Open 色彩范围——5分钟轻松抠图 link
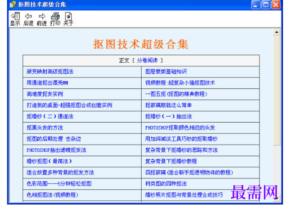Viewport: 287px width, 208px height. click(x=59, y=183)
